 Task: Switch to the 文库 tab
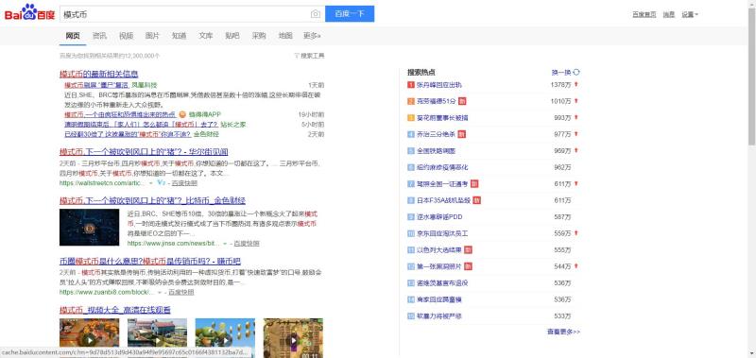[x=205, y=36]
